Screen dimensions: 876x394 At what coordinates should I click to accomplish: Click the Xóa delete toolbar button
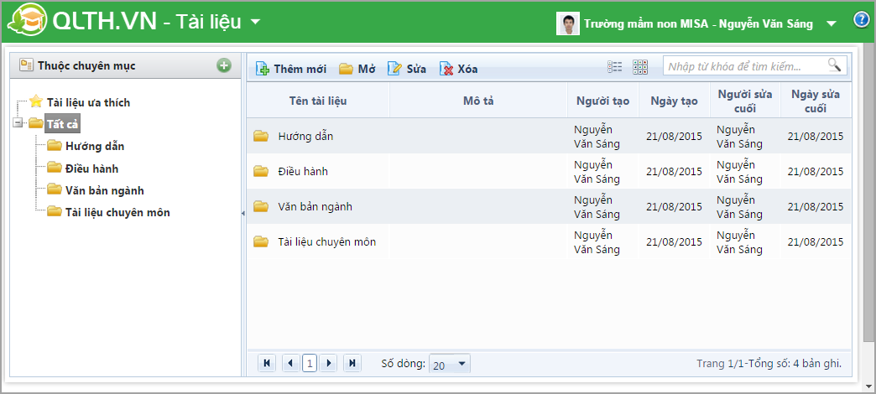click(x=458, y=69)
